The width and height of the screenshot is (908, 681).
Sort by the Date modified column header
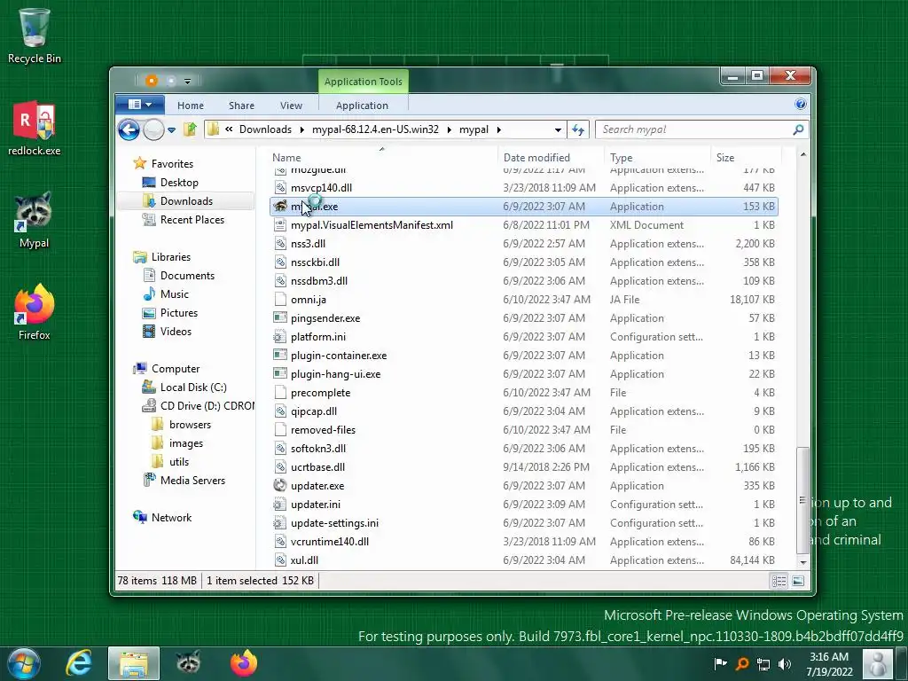point(551,158)
